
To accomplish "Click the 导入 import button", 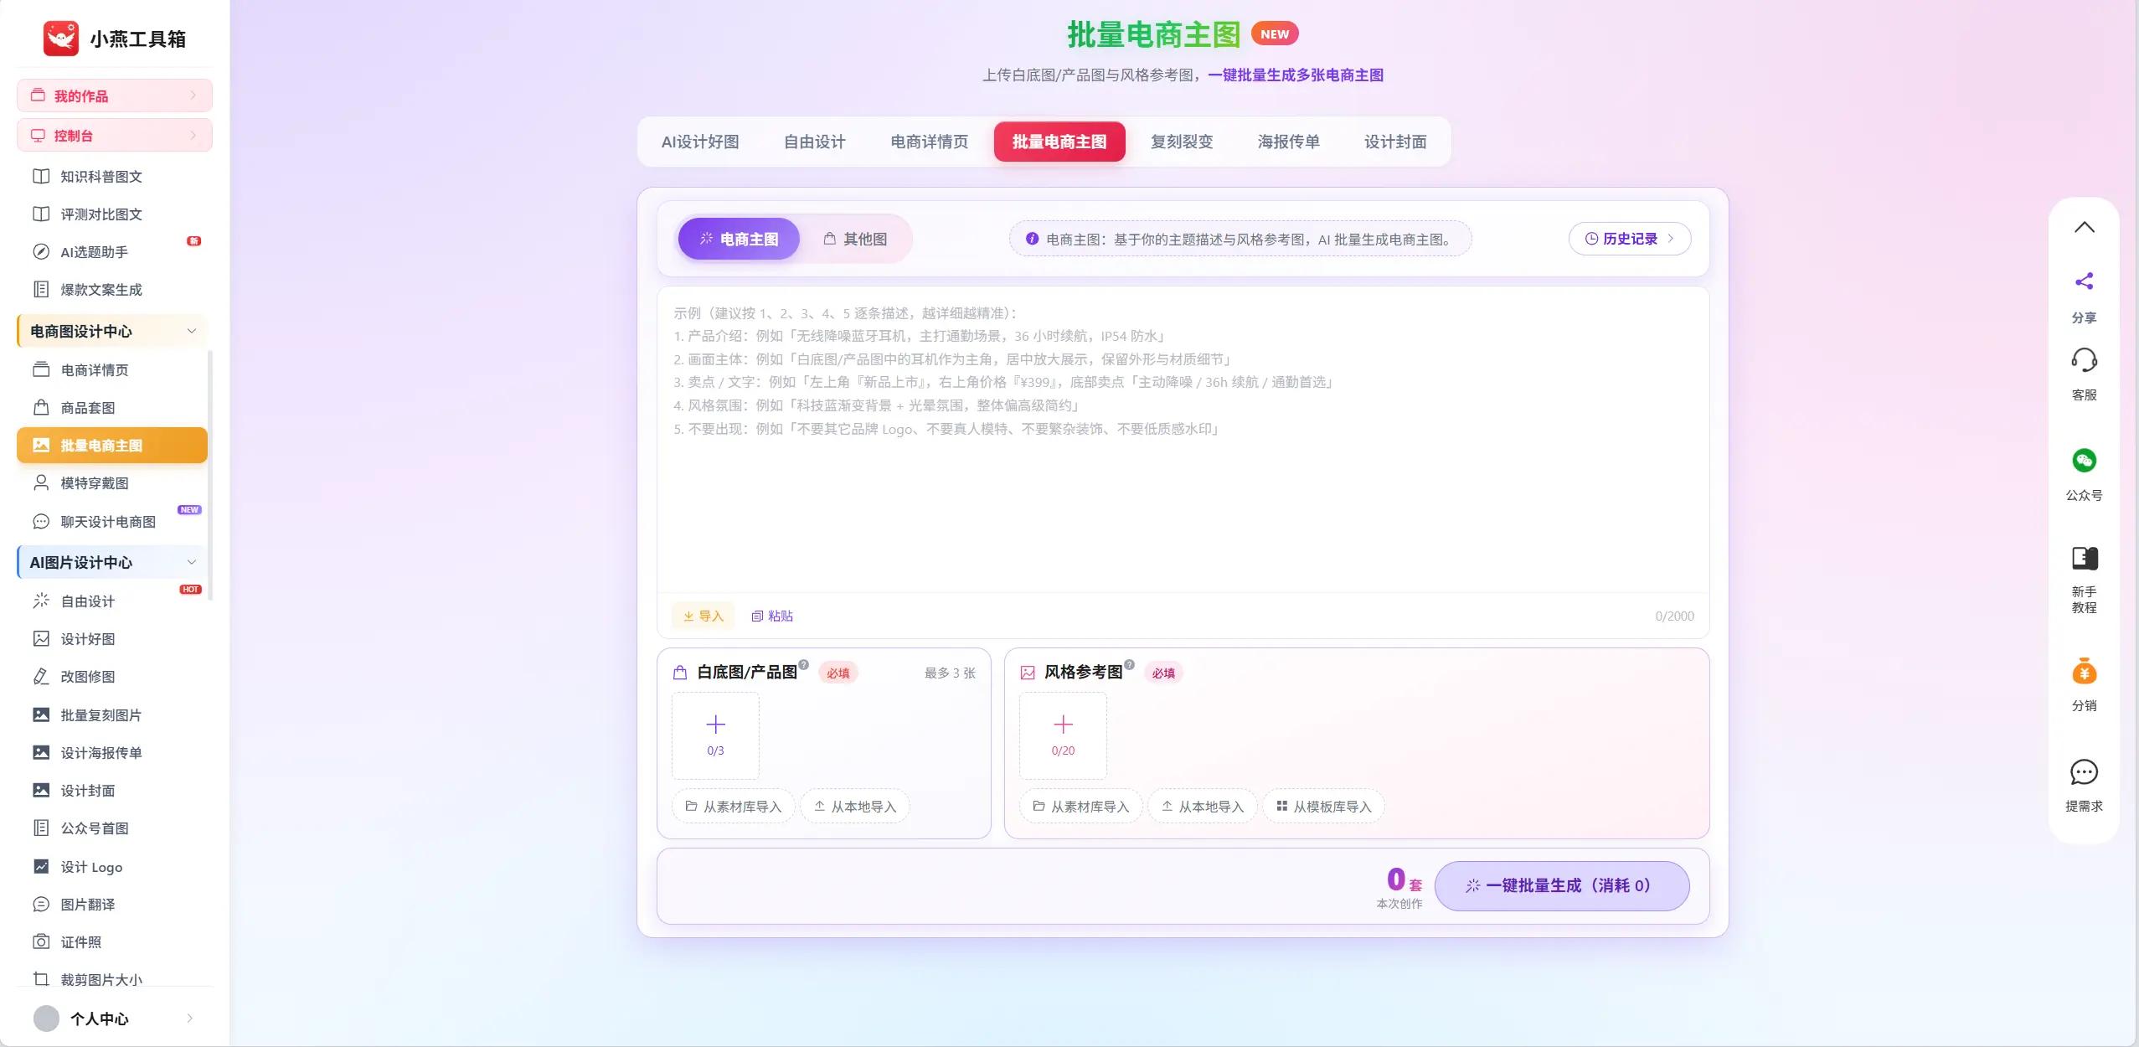I will (703, 616).
